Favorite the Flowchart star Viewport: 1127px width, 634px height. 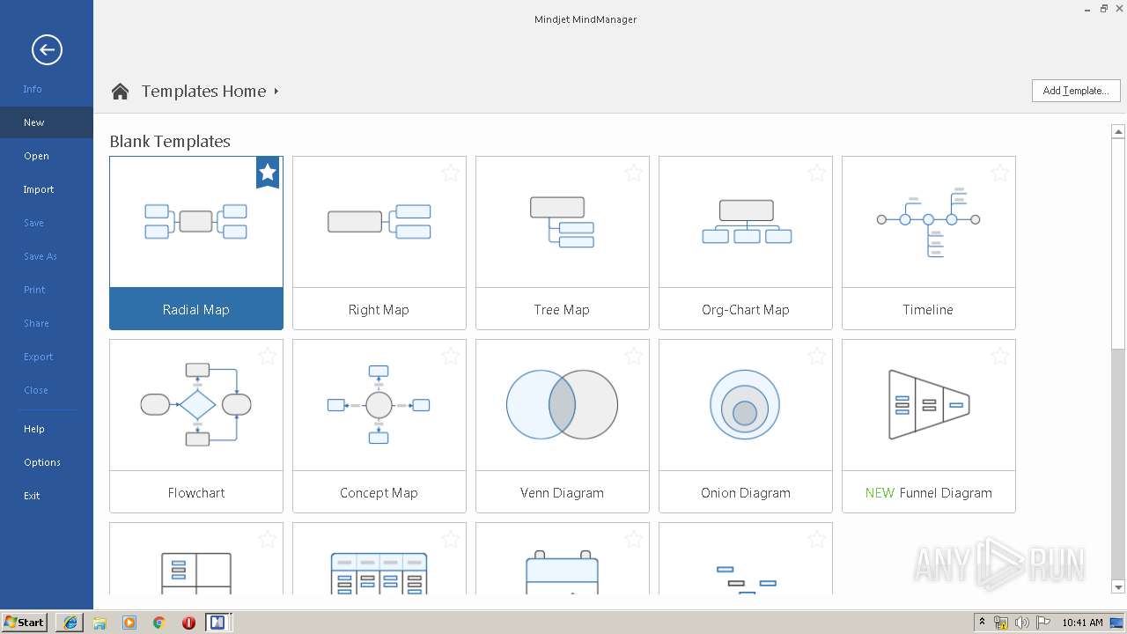(x=268, y=357)
